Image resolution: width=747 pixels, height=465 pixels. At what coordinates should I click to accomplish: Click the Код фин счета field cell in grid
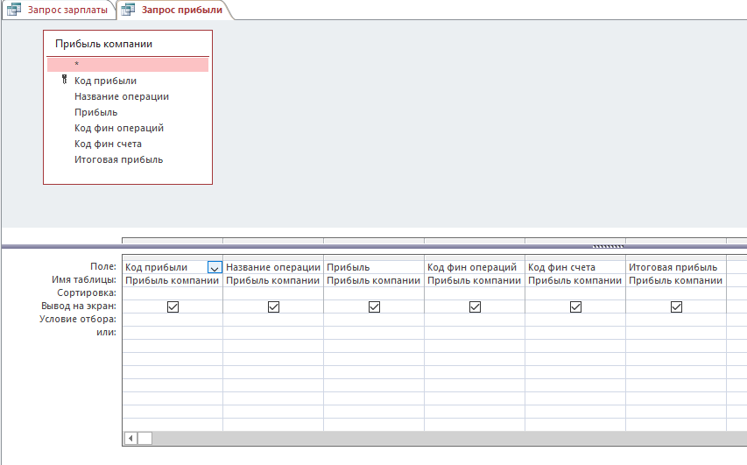[x=575, y=267]
